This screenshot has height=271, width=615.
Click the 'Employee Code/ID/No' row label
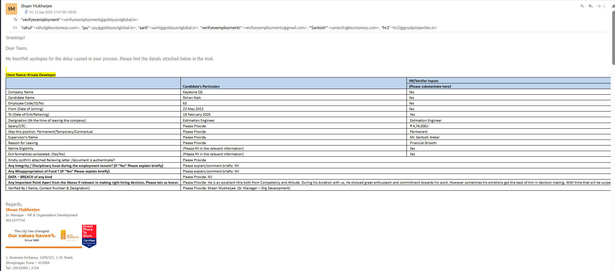(26, 103)
